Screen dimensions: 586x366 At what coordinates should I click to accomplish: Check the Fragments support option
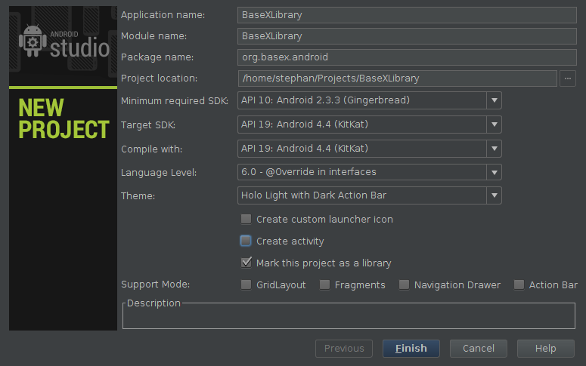coord(324,285)
